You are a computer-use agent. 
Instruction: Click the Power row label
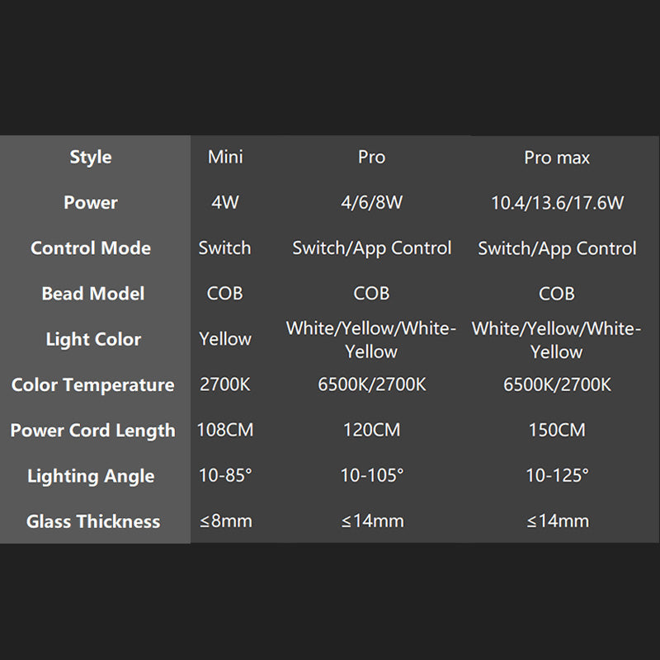[x=91, y=203]
